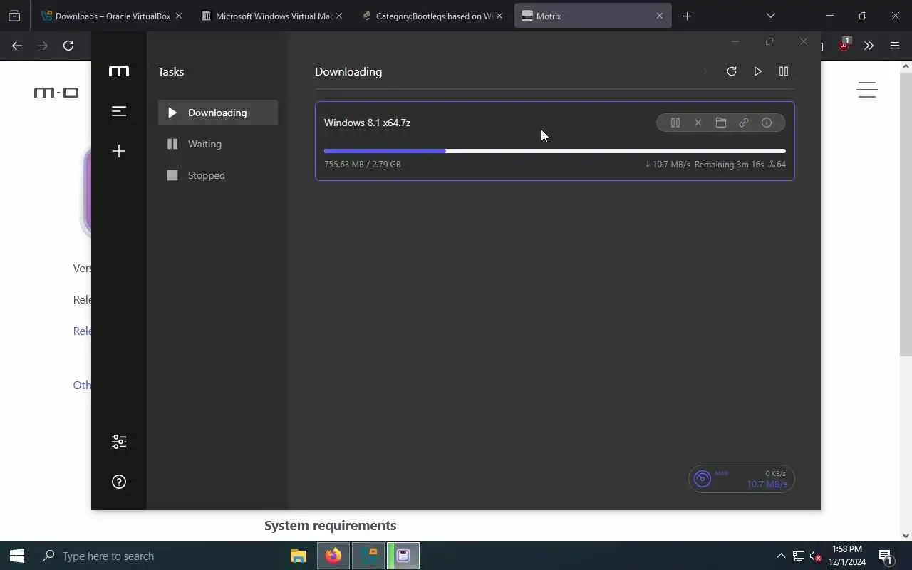Expand the list all tabs dropdown
Screen dimensions: 912x570
[770, 16]
